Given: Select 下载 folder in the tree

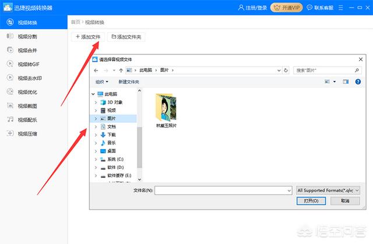Looking at the screenshot, I should pyautogui.click(x=111, y=135).
